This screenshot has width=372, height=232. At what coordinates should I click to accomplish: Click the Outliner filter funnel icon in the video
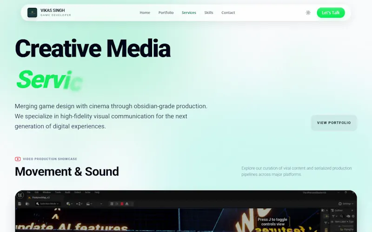[333, 216]
